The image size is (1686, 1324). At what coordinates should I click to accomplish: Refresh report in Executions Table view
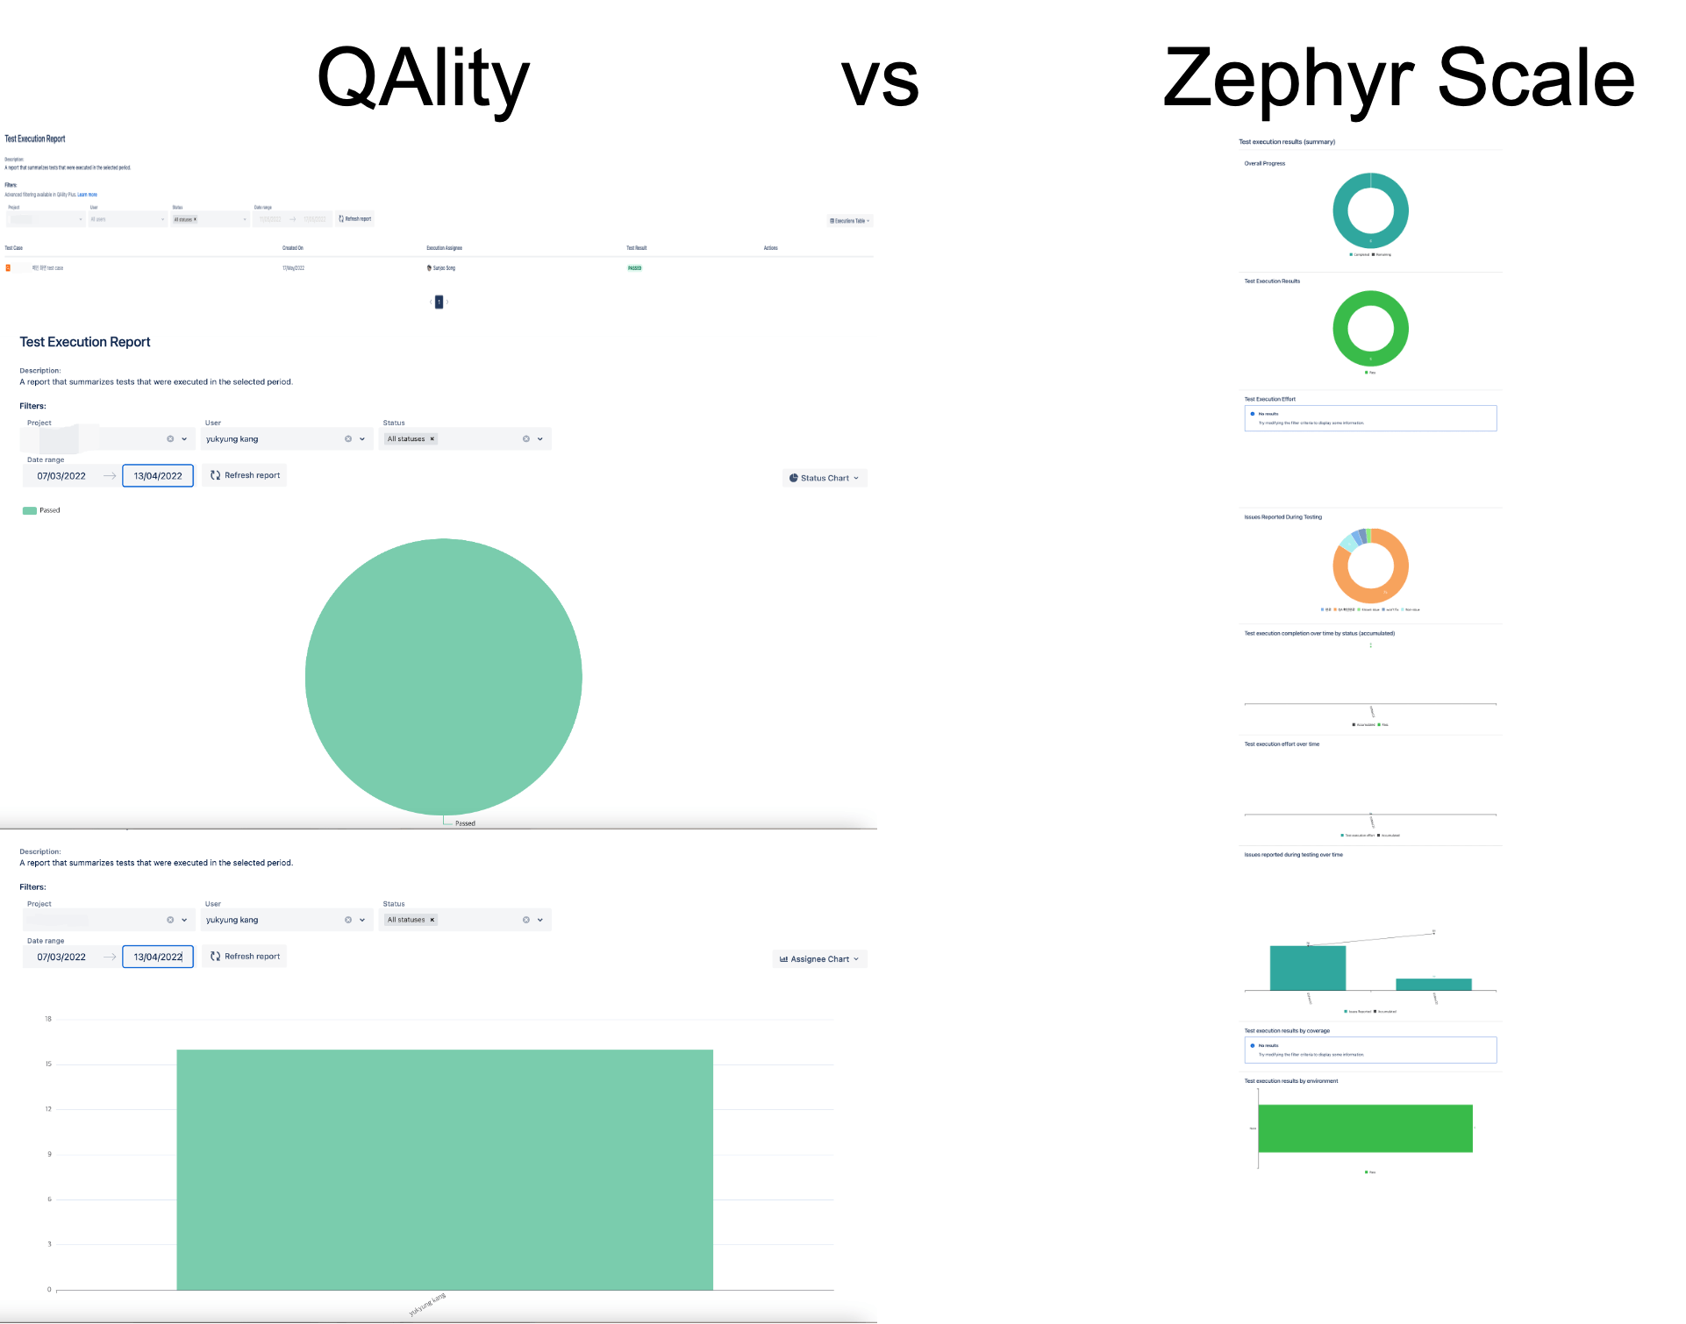click(355, 219)
